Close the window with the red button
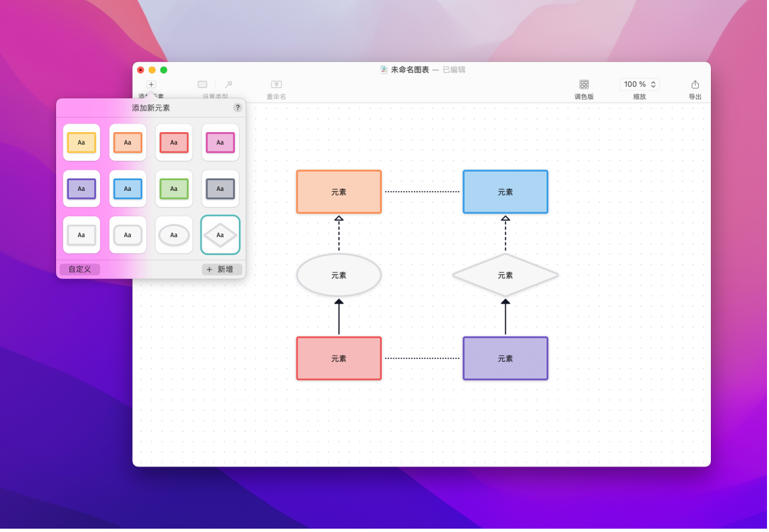The width and height of the screenshot is (769, 532). pyautogui.click(x=140, y=70)
